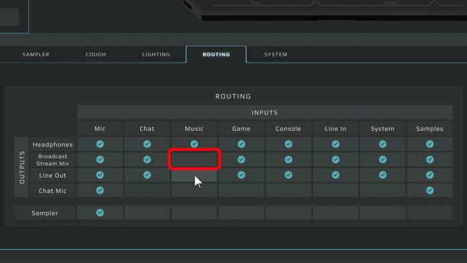Remove Game from Broadcast Stream Mix
Screen dimensions: 467x263
click(x=242, y=160)
